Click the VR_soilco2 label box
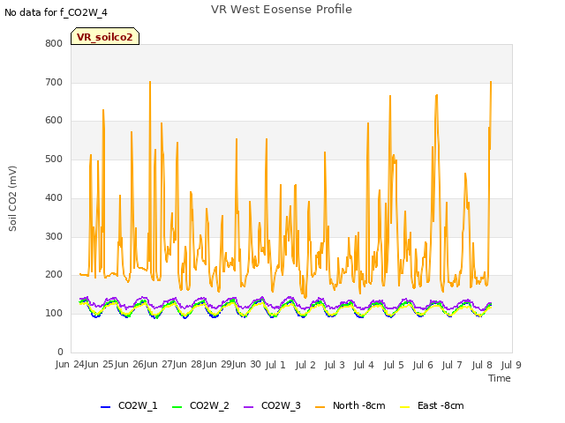Screen dimensions: 565x423 105,36
